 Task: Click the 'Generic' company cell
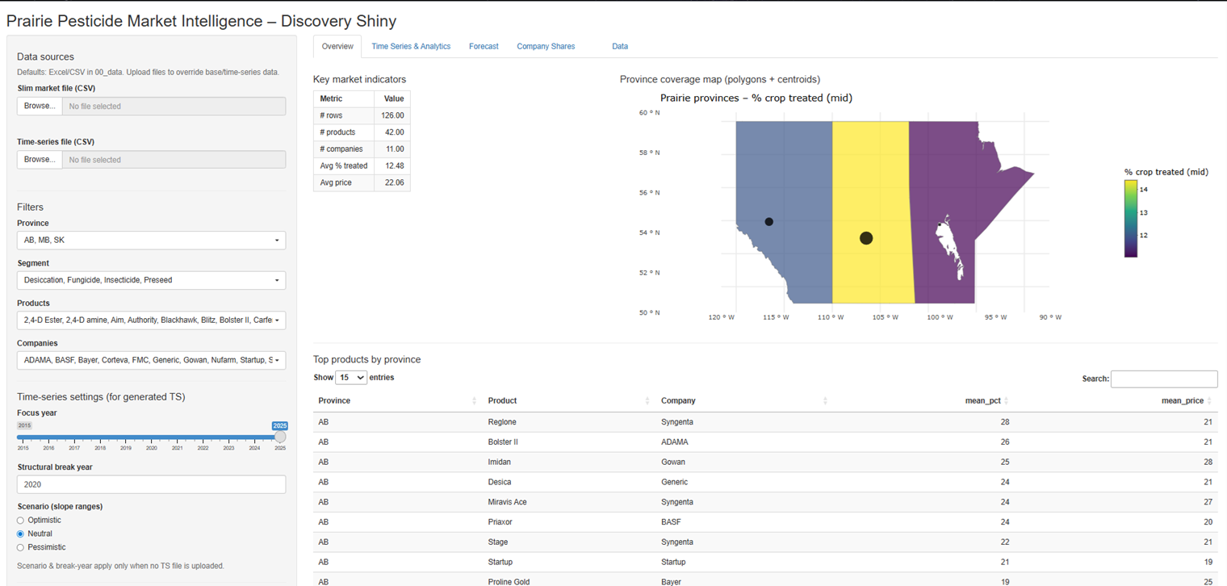click(744, 482)
